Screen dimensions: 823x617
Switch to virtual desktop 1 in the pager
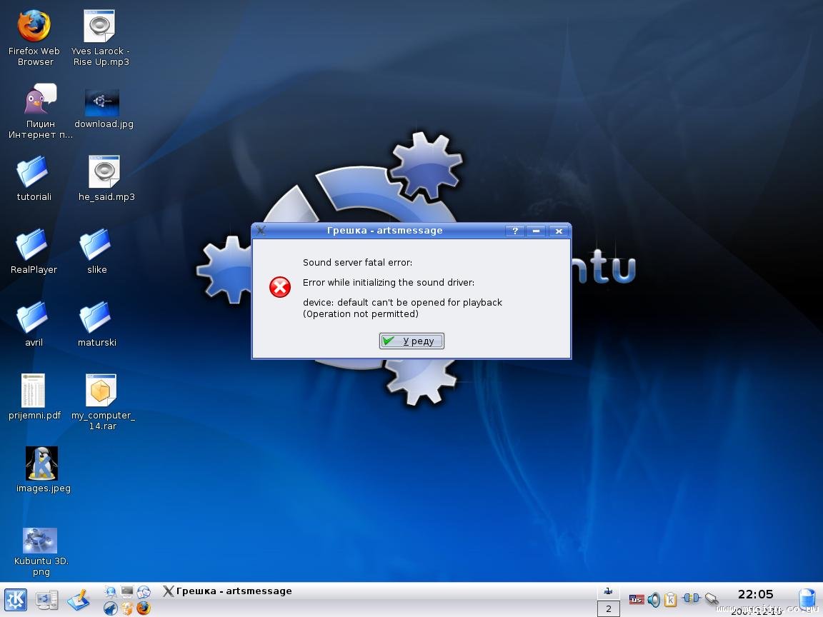pos(609,592)
